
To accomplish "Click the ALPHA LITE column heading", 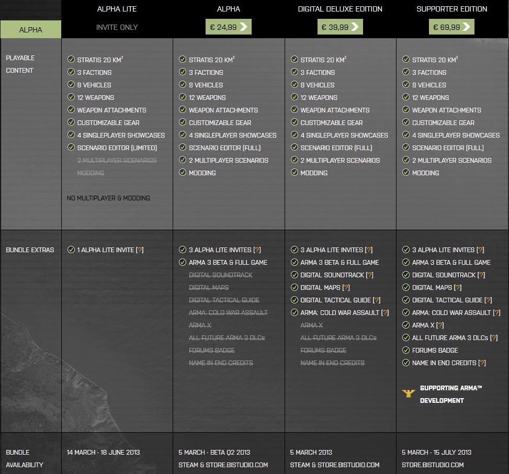I will [x=117, y=9].
